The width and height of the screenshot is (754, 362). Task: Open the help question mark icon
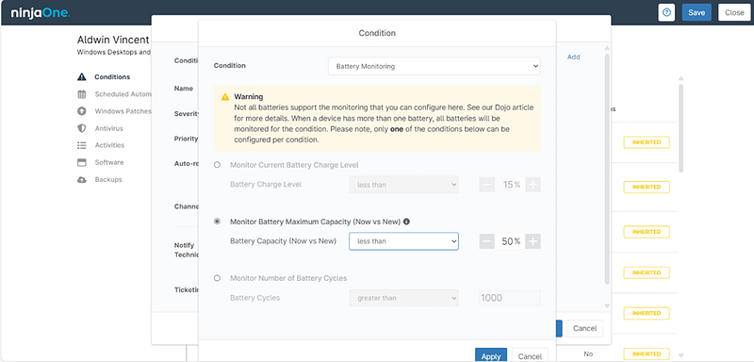point(666,12)
